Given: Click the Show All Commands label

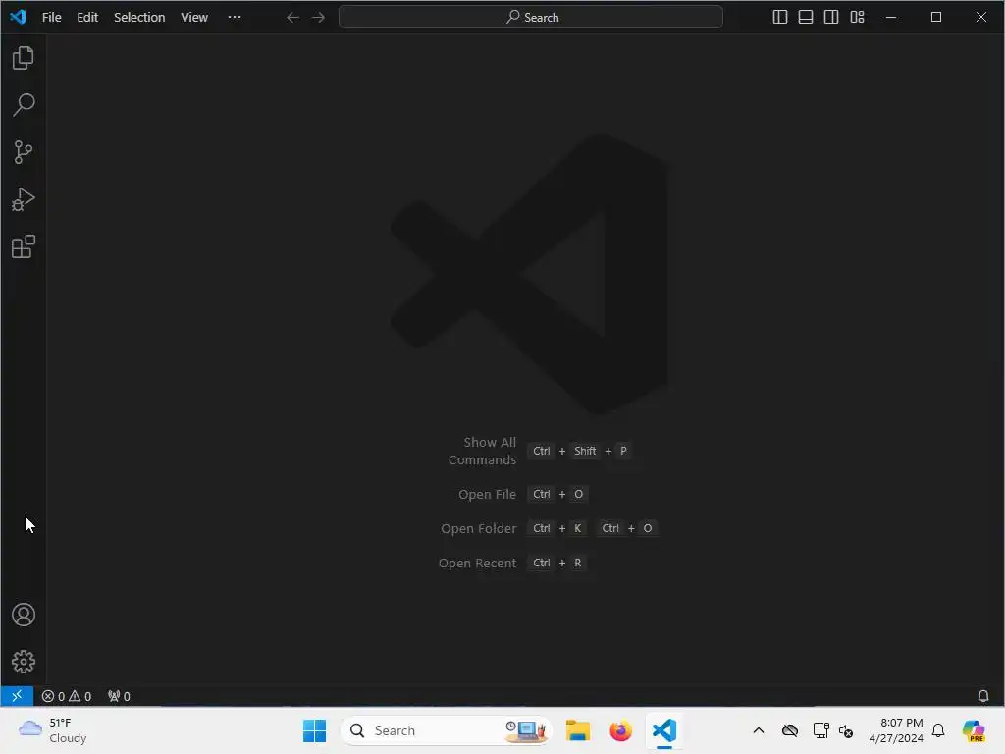Looking at the screenshot, I should (x=482, y=451).
